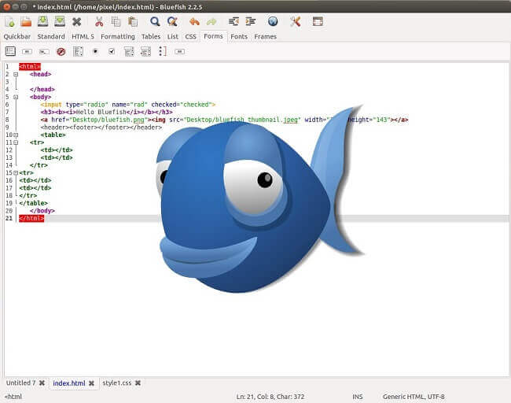Click the Hello Bluefish text on line 7
This screenshot has width=511, height=403.
point(101,113)
